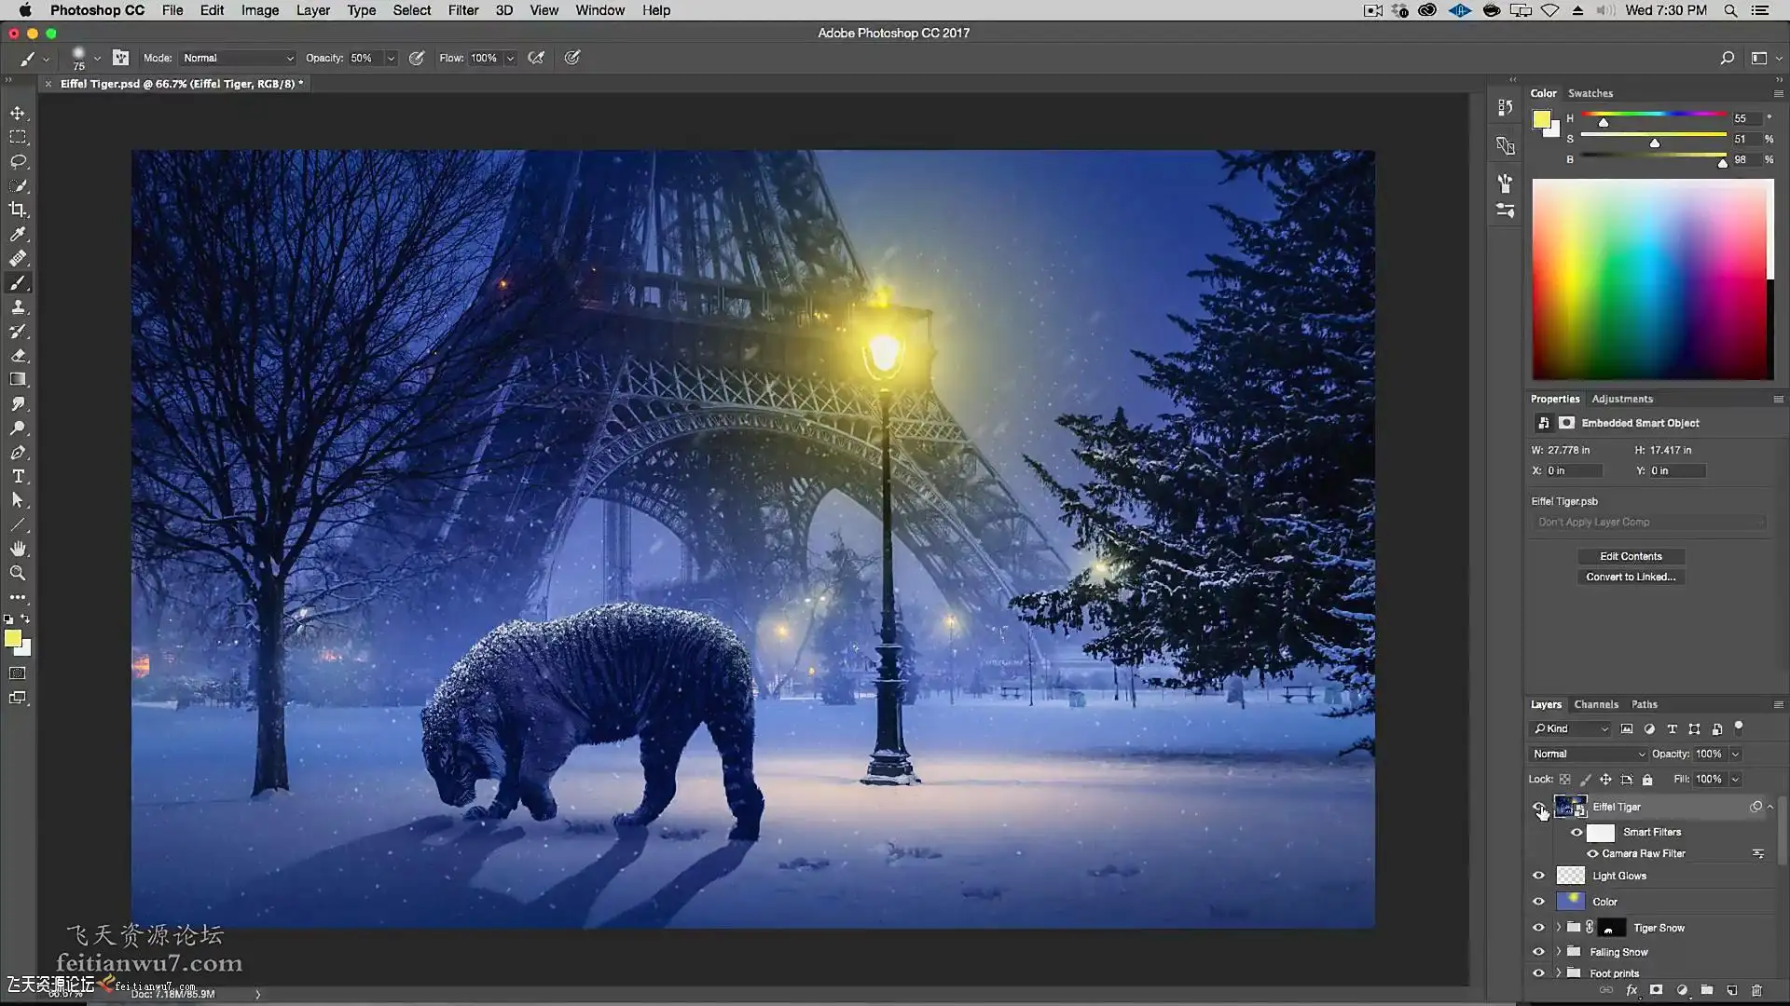Select the Eraser tool
The height and width of the screenshot is (1006, 1790).
pos(18,355)
